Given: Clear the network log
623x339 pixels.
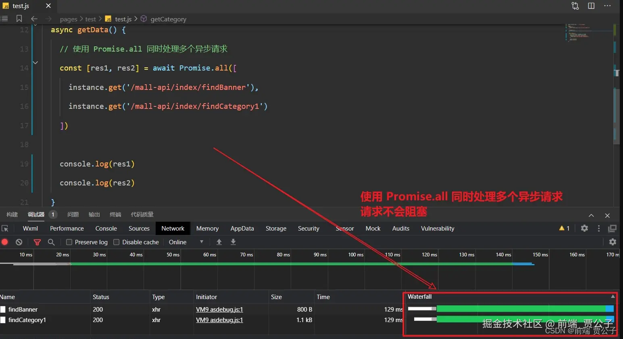Looking at the screenshot, I should [x=19, y=242].
